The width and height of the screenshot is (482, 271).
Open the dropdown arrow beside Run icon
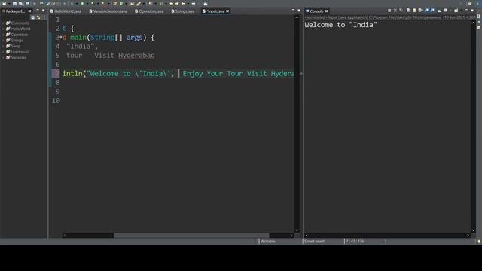[87, 3]
